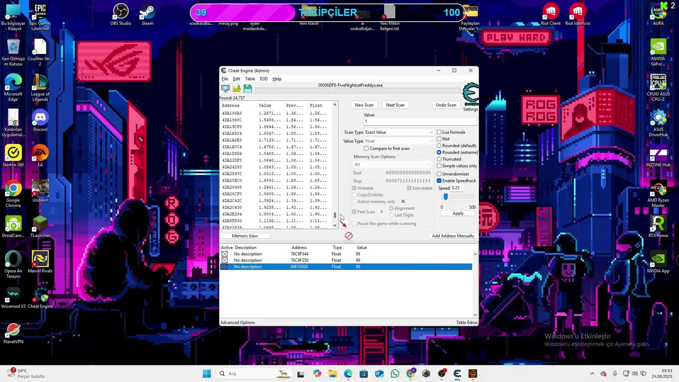Open Riot Client desktop icon
679x382 pixels.
551,15
